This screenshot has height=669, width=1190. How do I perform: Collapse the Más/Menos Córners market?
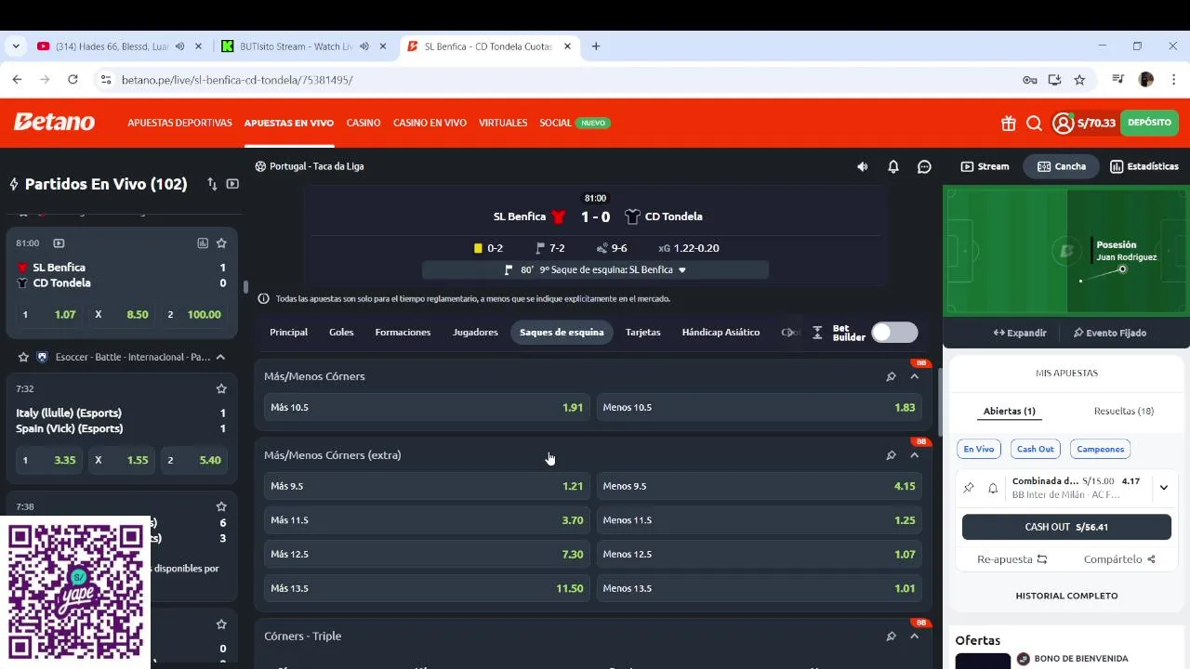click(x=915, y=376)
